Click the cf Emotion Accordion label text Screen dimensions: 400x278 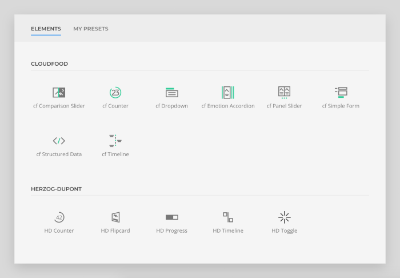228,106
